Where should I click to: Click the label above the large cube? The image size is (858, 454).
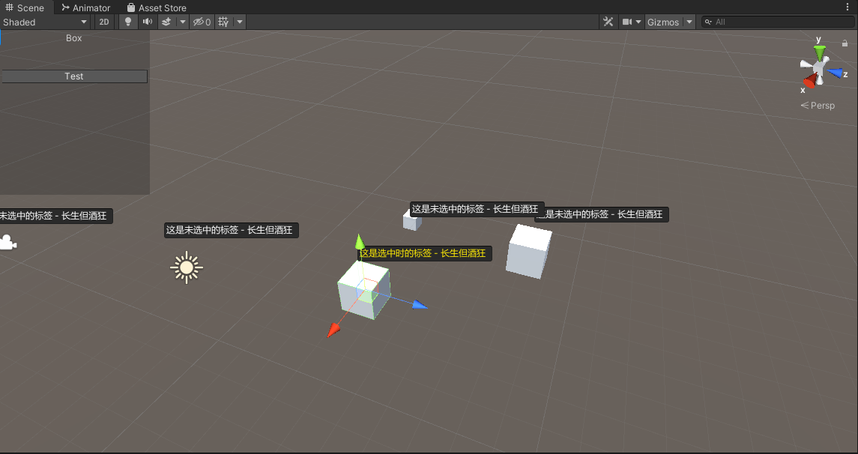(x=602, y=214)
